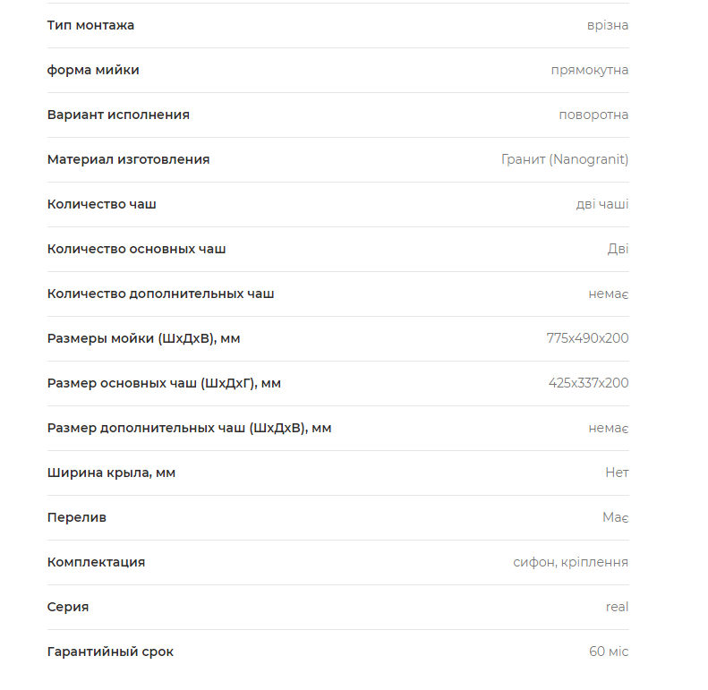Click 'Количество основных чаш' label
Viewport: 708px width, 690px height.
136,249
